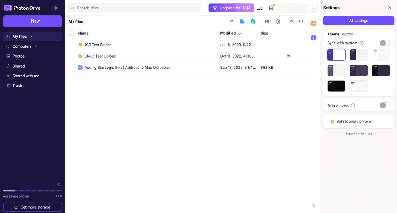Create a new spreadsheet with the green icon
Screen dimensions: 397x213
tap(253, 21)
